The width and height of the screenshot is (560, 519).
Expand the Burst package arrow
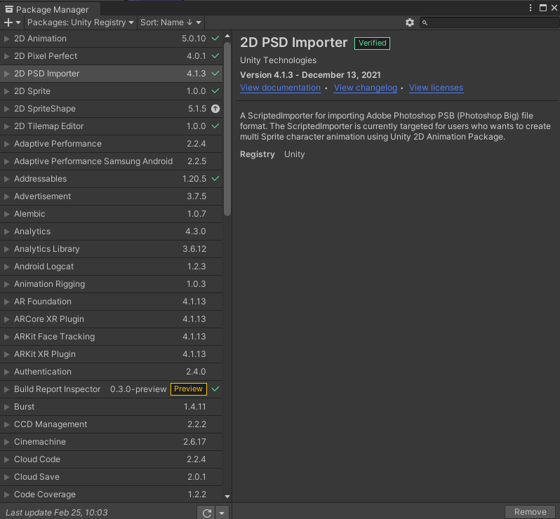point(6,407)
